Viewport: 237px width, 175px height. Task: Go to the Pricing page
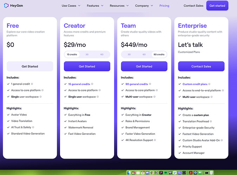coord(164,6)
